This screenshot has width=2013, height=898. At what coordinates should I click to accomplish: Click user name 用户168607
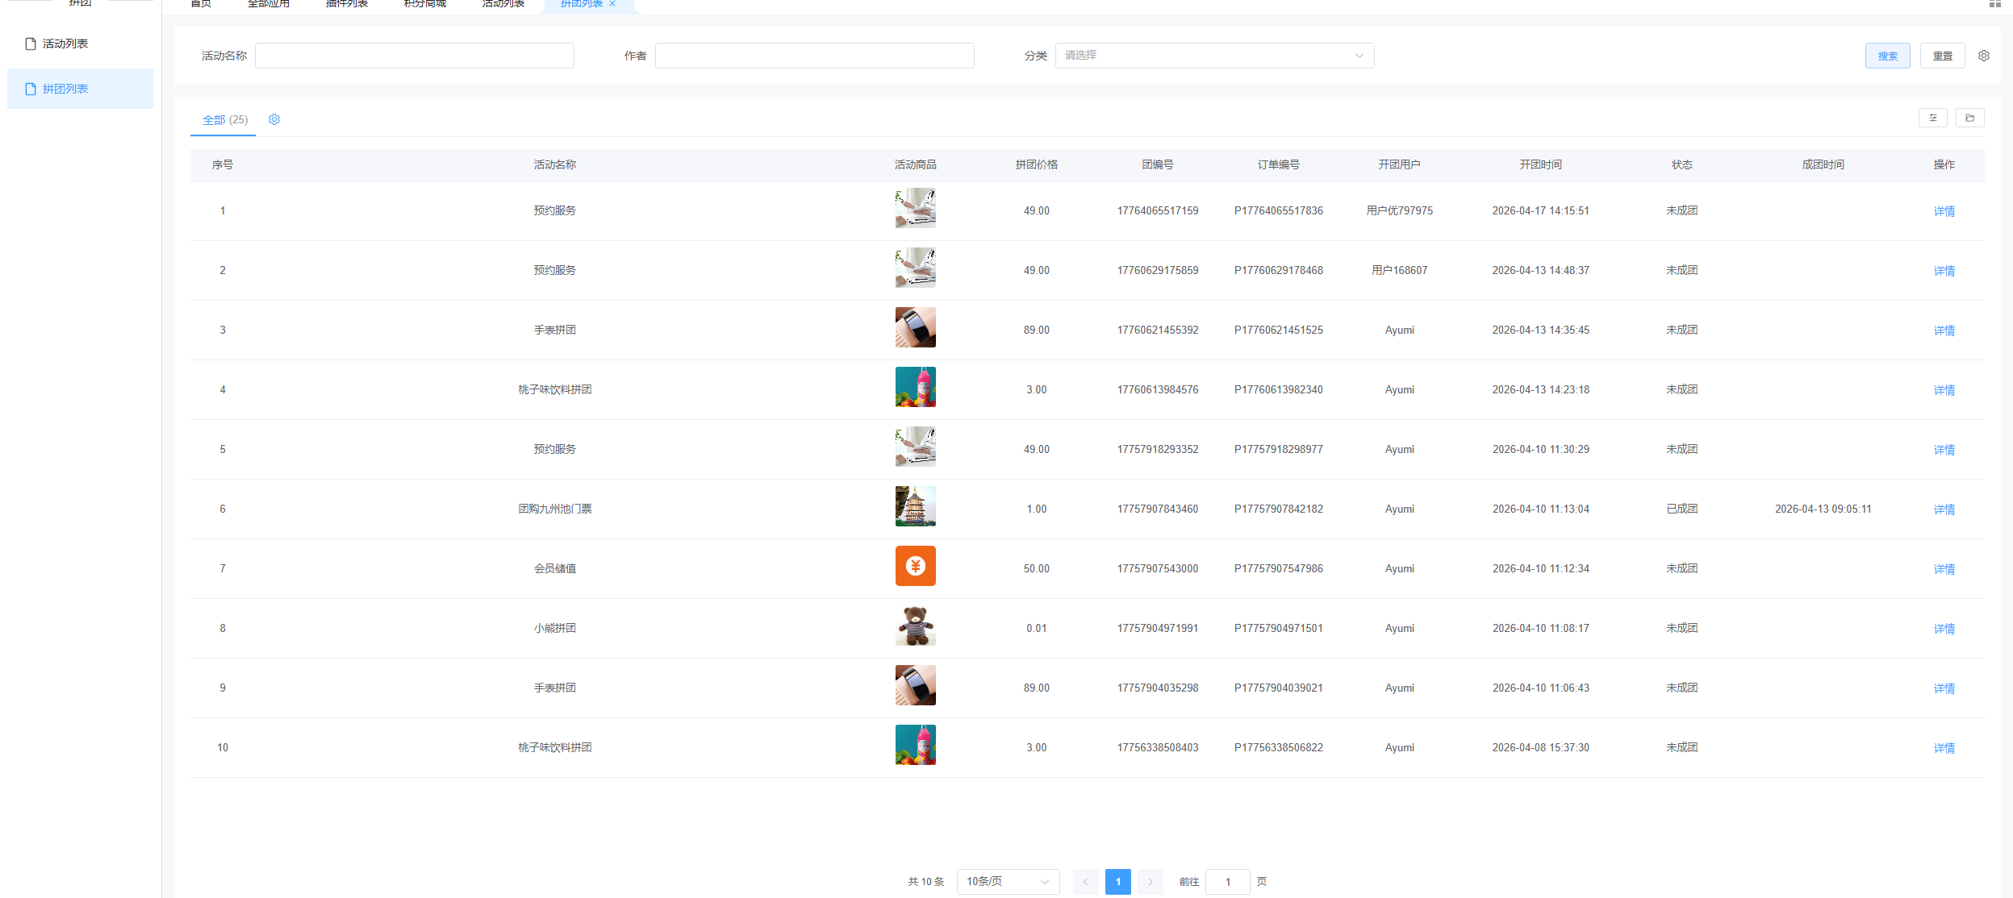pyautogui.click(x=1400, y=271)
